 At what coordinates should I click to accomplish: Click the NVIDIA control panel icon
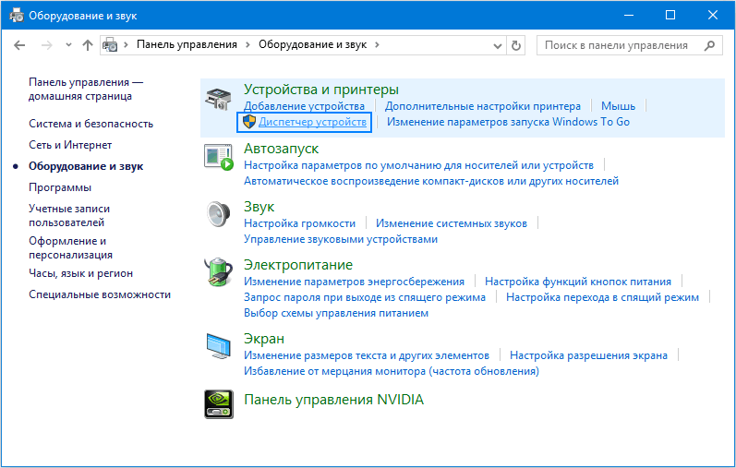coord(219,402)
